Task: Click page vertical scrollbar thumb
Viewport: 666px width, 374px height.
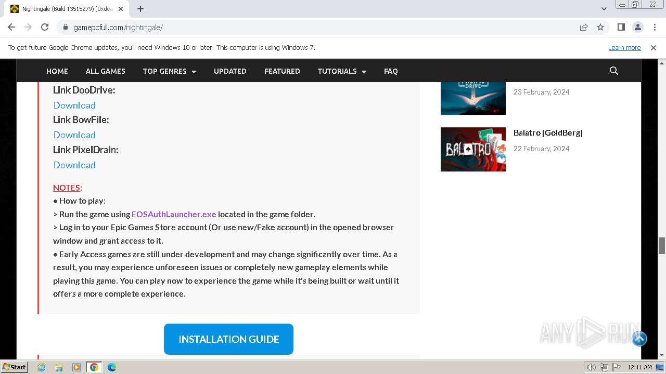Action: [662, 246]
